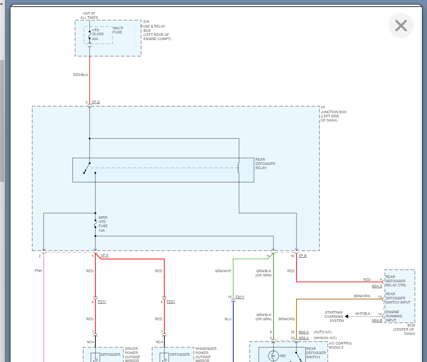Click the passenger mirror defogger element symbol

point(164,357)
